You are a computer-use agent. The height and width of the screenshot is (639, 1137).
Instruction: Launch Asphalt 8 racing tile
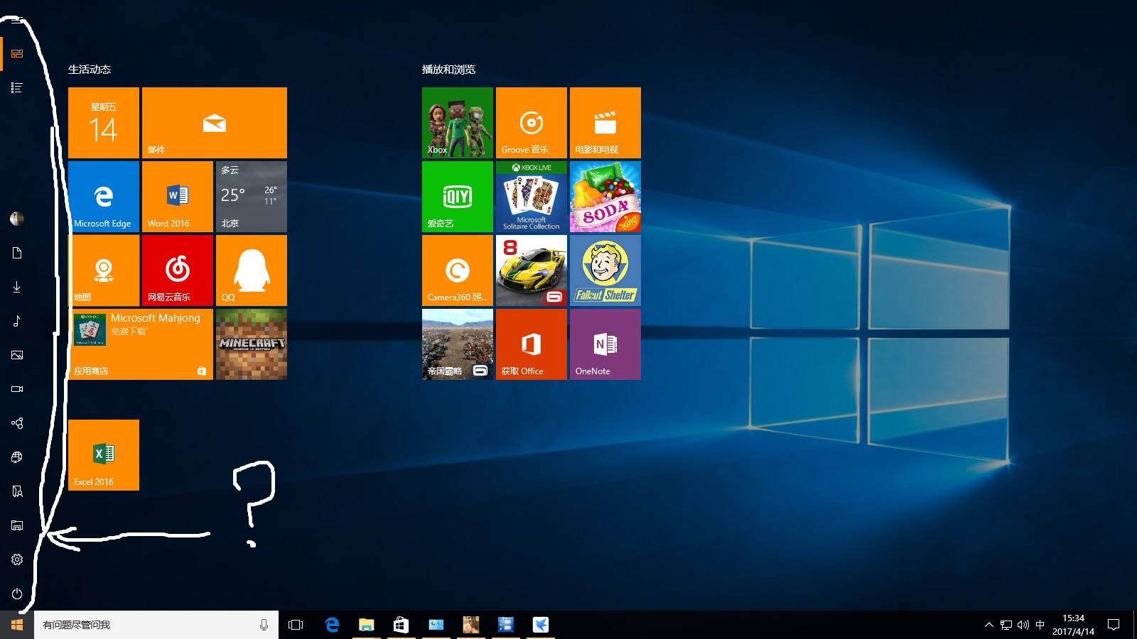click(x=532, y=271)
